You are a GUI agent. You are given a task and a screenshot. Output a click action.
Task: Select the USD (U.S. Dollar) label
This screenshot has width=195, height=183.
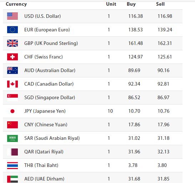tap(42, 16)
